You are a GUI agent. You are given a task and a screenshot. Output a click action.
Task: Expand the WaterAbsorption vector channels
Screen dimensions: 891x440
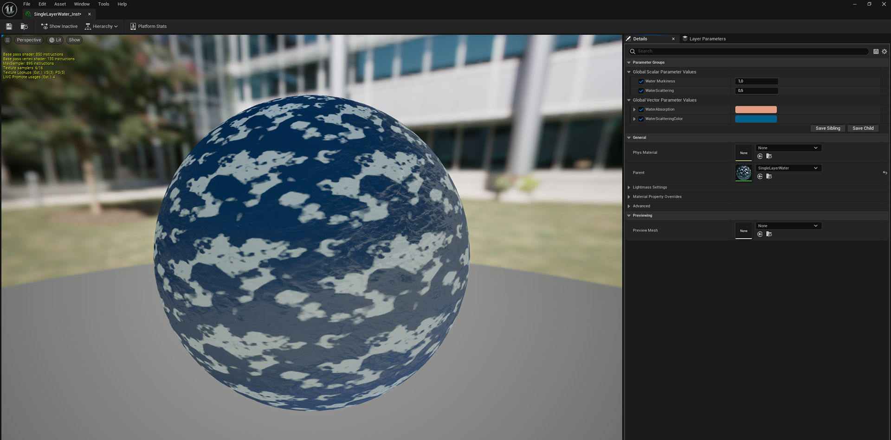coord(634,109)
